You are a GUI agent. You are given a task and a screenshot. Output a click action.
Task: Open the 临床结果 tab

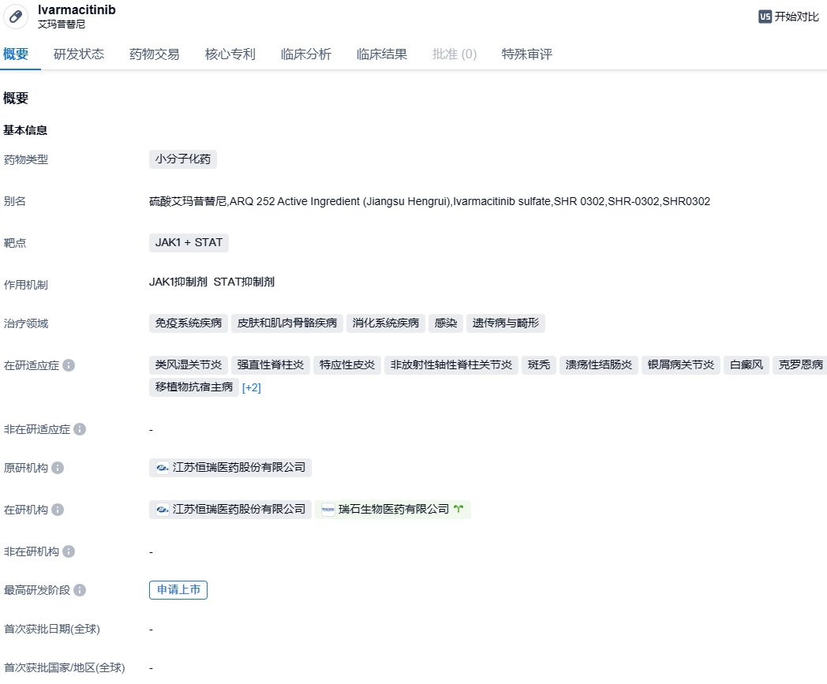point(382,54)
